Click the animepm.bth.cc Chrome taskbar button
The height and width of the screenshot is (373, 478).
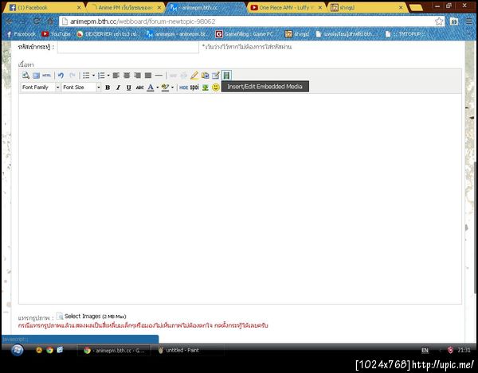click(x=113, y=350)
